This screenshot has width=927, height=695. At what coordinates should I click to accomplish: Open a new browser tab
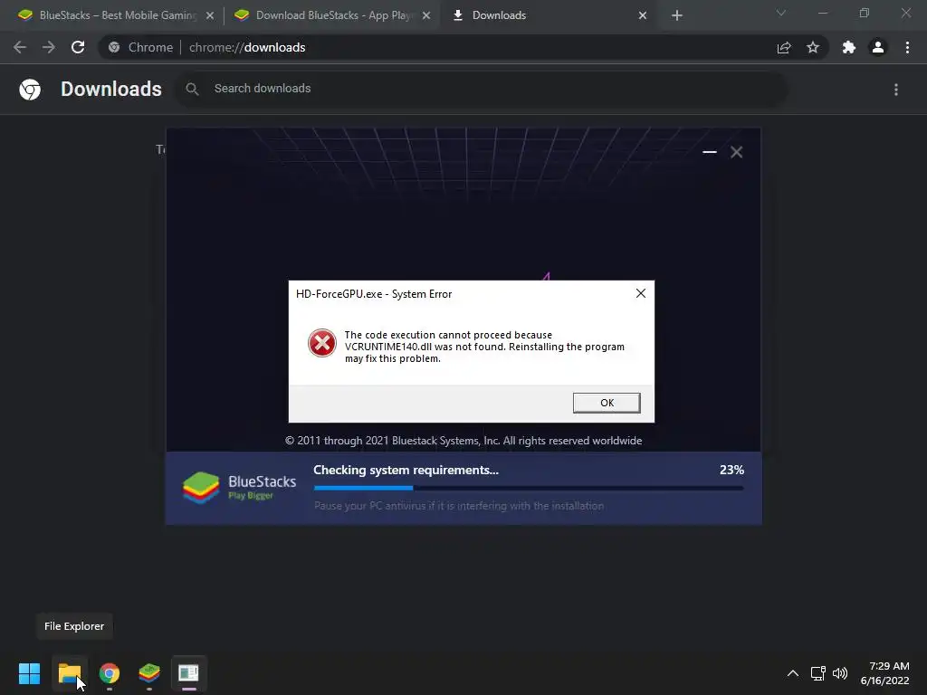click(x=677, y=16)
